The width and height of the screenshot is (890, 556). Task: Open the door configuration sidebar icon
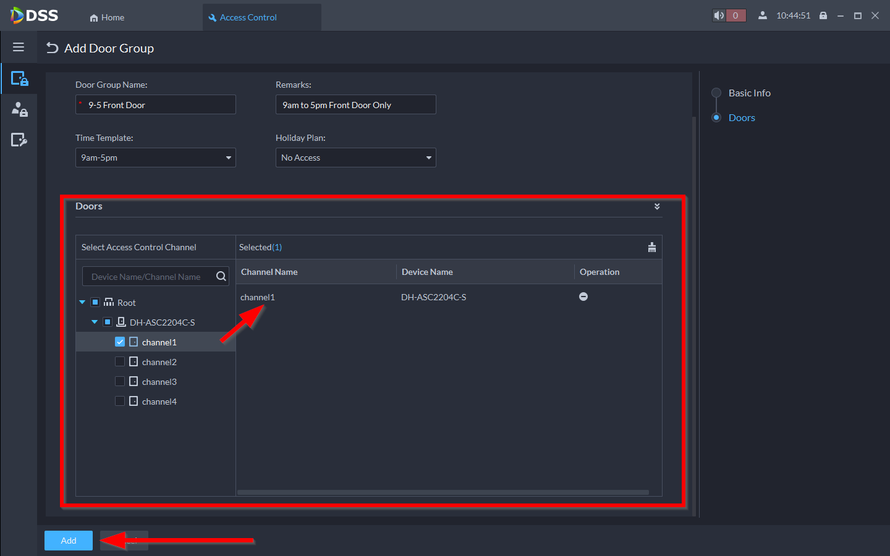pos(19,140)
